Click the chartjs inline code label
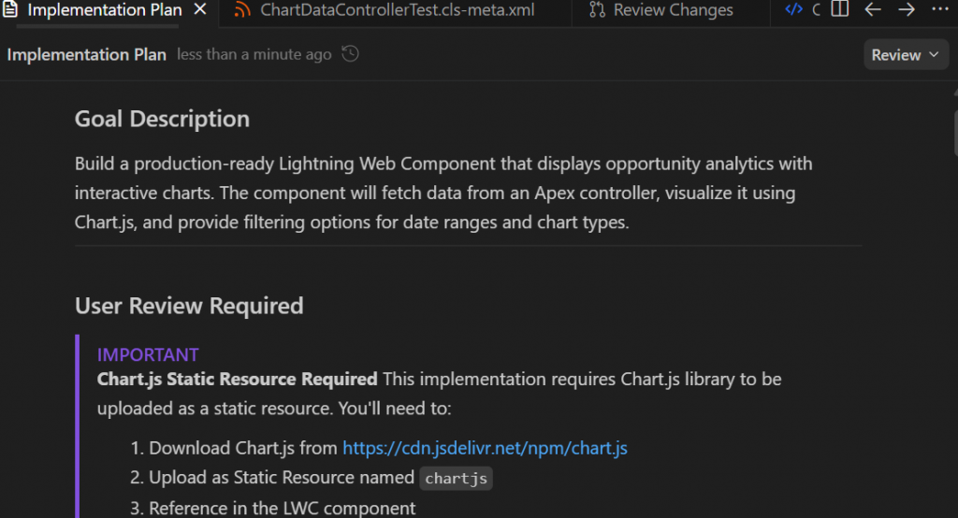Image resolution: width=958 pixels, height=518 pixels. click(x=457, y=479)
